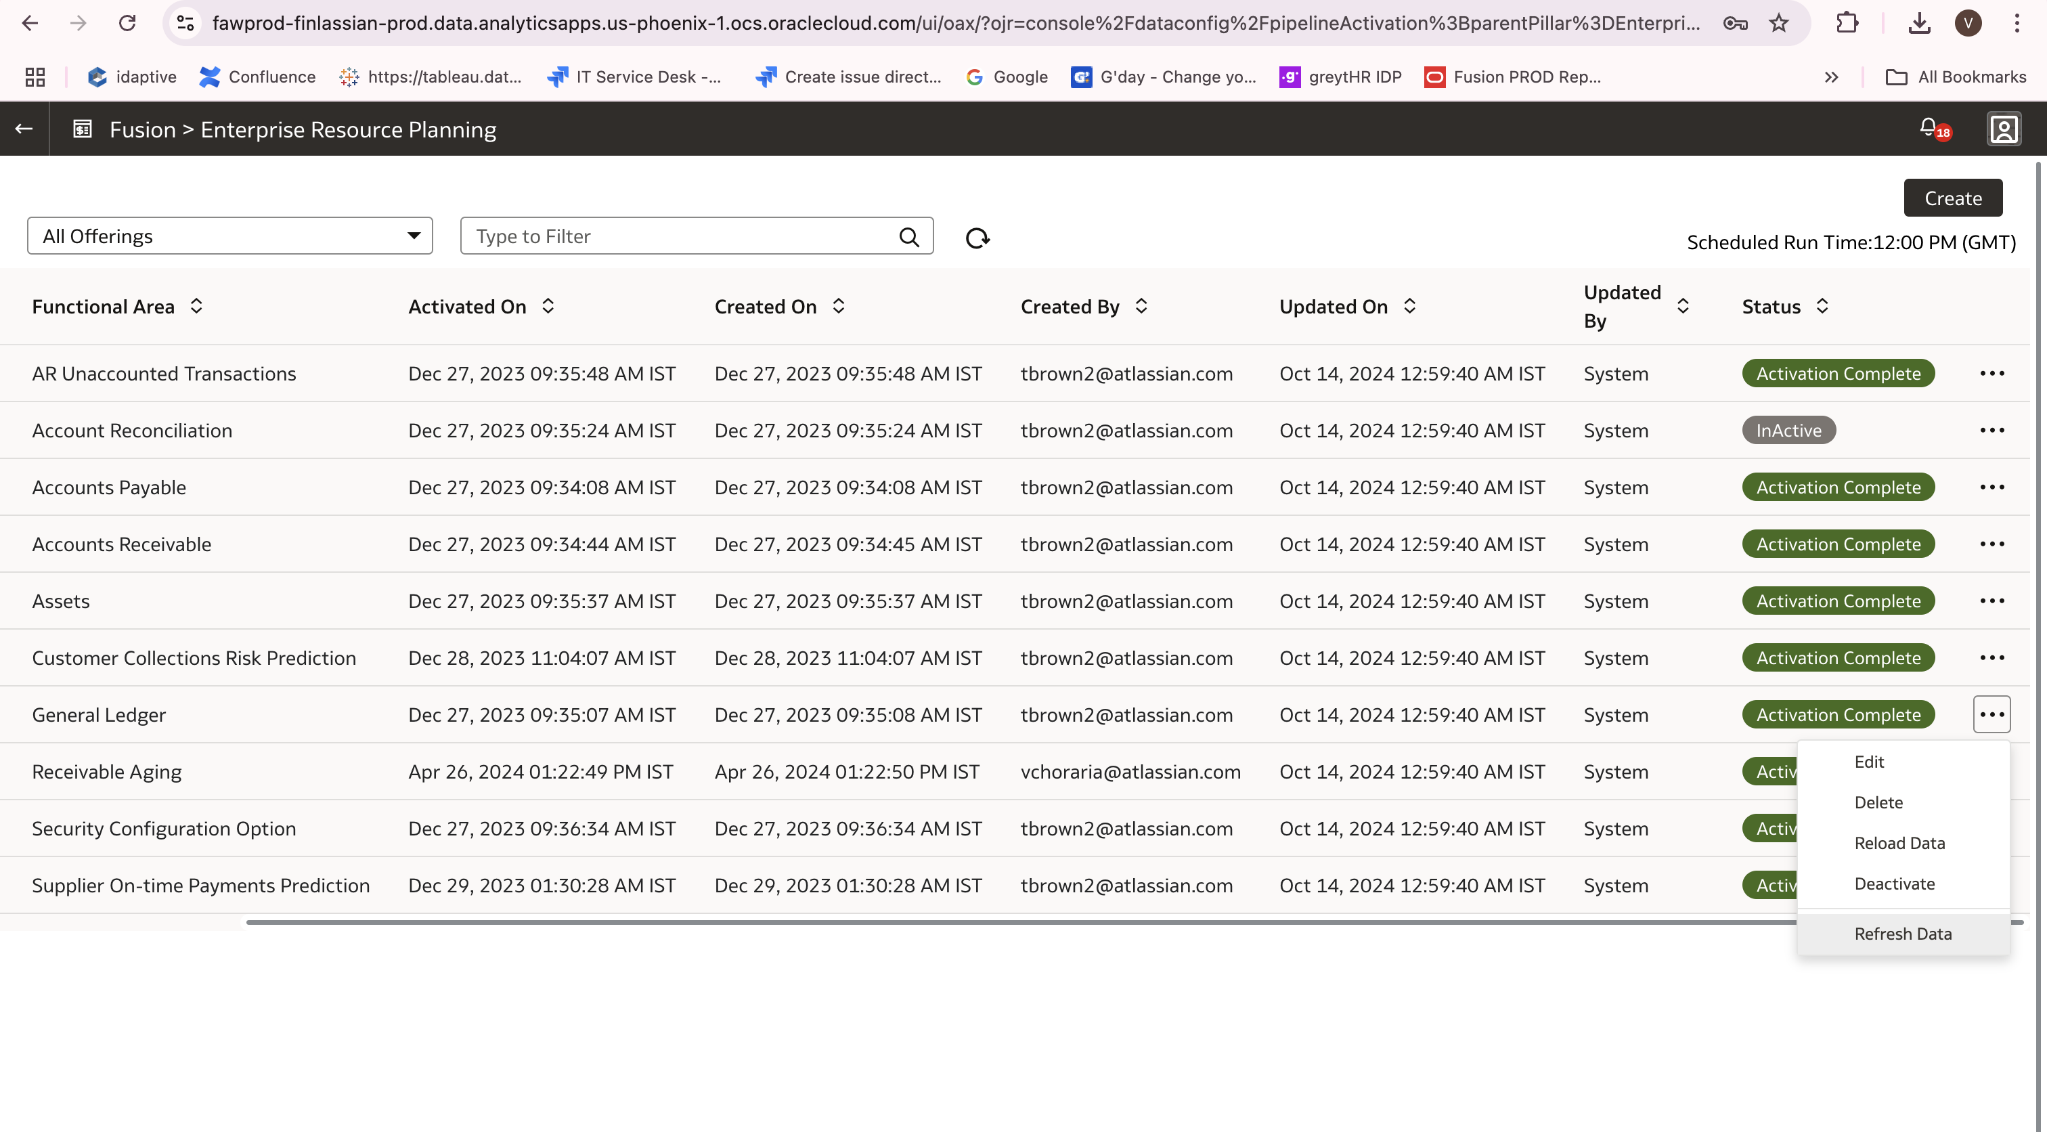The width and height of the screenshot is (2047, 1132).
Task: Open the All Offerings dropdown
Action: (x=229, y=236)
